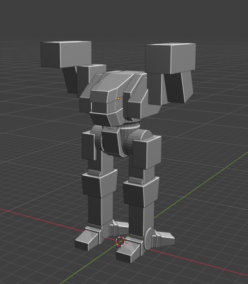The height and width of the screenshot is (284, 248).
Task: Select the large shoulder box on the right side
Action: pos(171,58)
